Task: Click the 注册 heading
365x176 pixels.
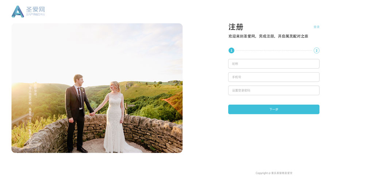Action: coord(235,27)
